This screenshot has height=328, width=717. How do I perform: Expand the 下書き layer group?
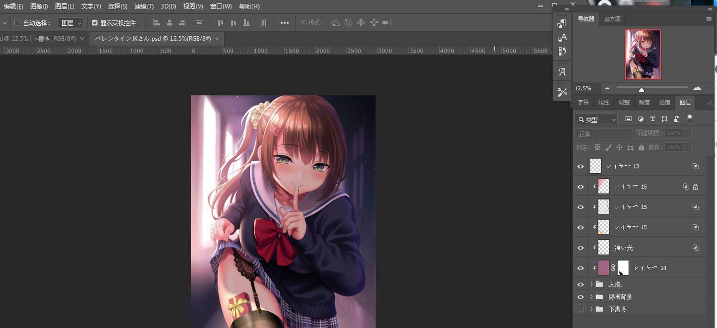[x=591, y=309]
